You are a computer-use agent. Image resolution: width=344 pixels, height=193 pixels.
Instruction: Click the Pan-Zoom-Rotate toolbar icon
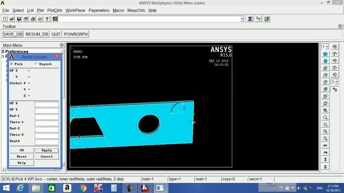tap(26, 19)
